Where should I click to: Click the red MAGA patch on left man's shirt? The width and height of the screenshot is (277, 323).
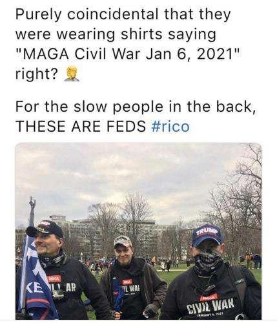(x=54, y=279)
